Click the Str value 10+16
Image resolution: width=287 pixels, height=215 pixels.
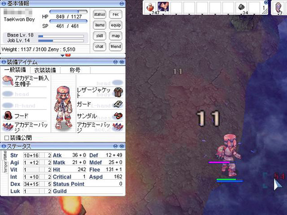tap(31, 155)
